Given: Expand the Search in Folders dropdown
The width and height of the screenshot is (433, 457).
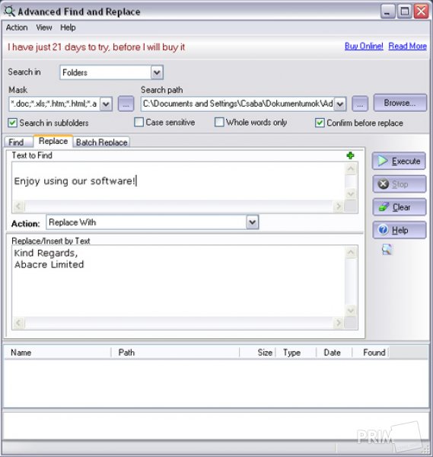Looking at the screenshot, I should point(157,72).
